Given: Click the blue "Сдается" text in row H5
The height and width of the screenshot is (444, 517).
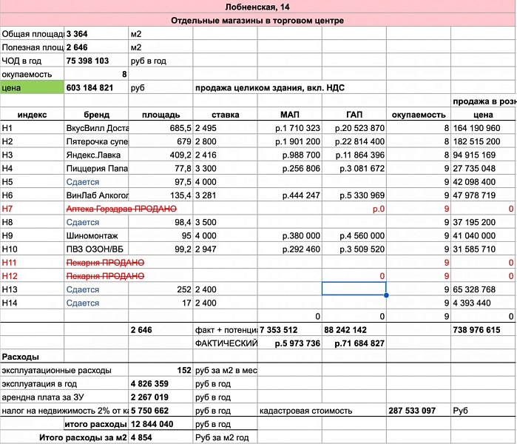Looking at the screenshot, I should (x=82, y=181).
